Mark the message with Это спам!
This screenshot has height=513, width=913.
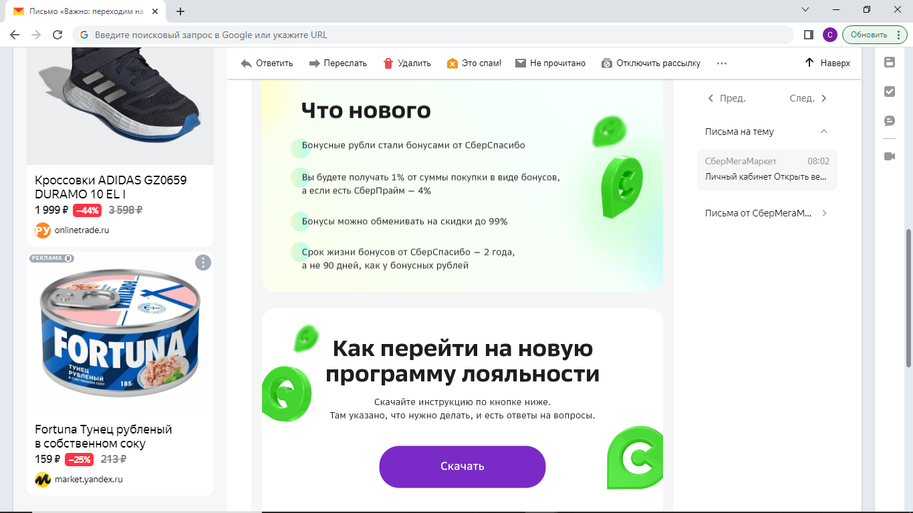[474, 63]
